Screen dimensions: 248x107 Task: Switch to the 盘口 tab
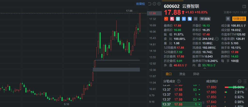[x=169, y=74]
